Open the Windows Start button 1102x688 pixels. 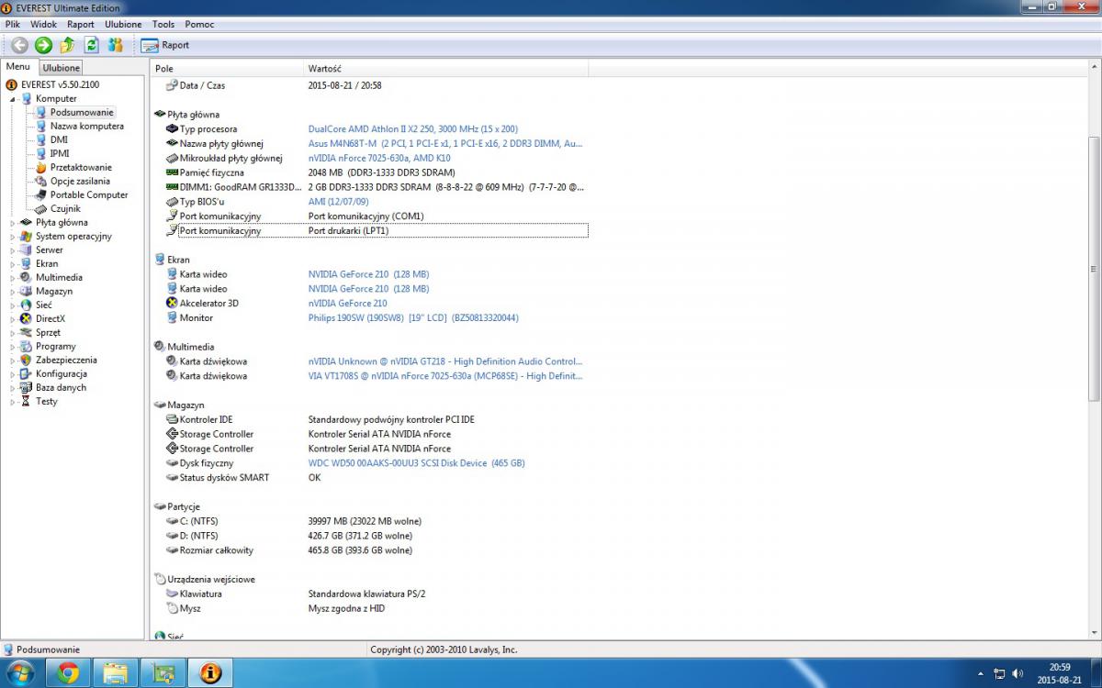coord(20,673)
